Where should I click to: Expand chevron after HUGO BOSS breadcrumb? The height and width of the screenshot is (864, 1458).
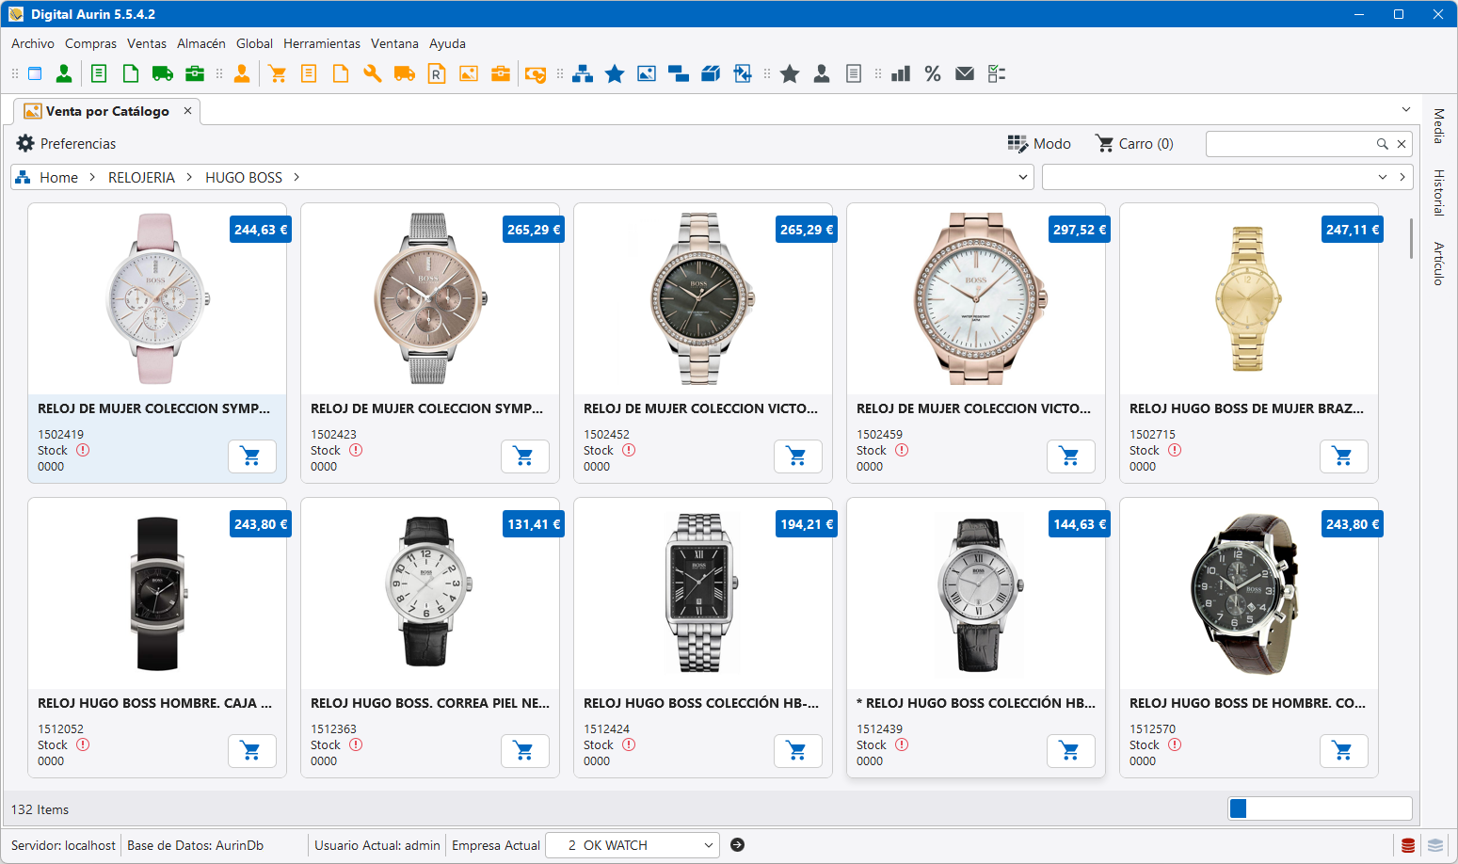click(x=296, y=177)
